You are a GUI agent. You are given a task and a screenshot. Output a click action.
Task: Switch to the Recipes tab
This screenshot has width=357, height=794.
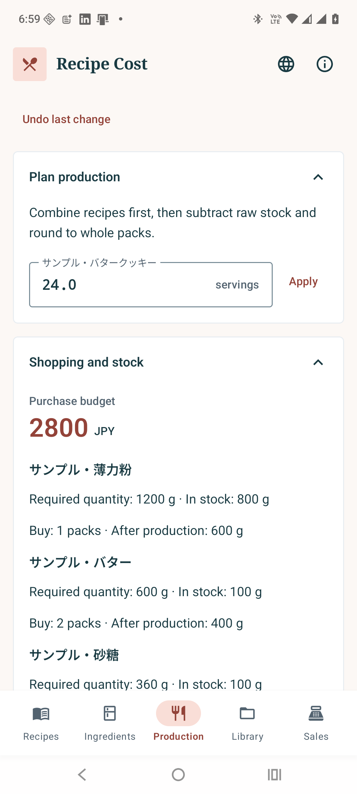coord(41,723)
